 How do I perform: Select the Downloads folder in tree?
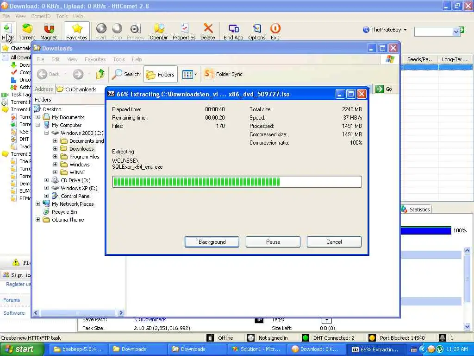pos(81,149)
